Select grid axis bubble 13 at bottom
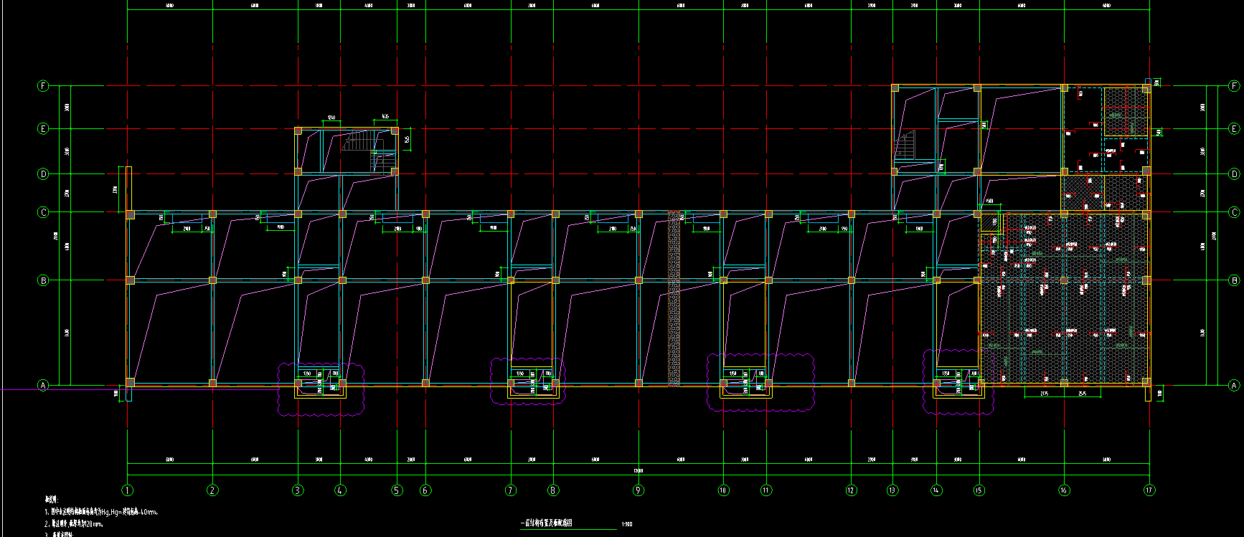Screen dimensions: 1244x537 click(x=892, y=490)
